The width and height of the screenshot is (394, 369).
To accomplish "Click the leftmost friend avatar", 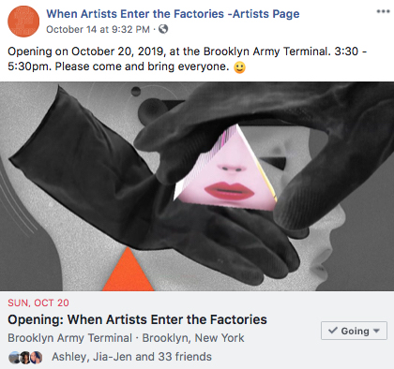I will 14,357.
